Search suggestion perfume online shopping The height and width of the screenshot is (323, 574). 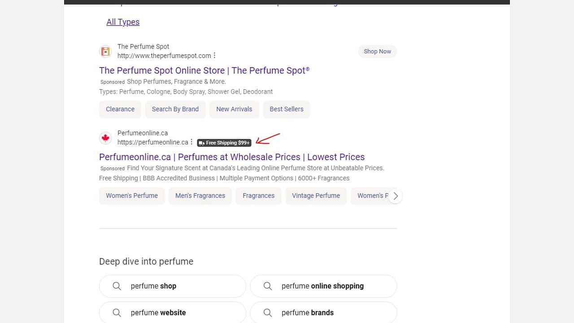coord(323,286)
